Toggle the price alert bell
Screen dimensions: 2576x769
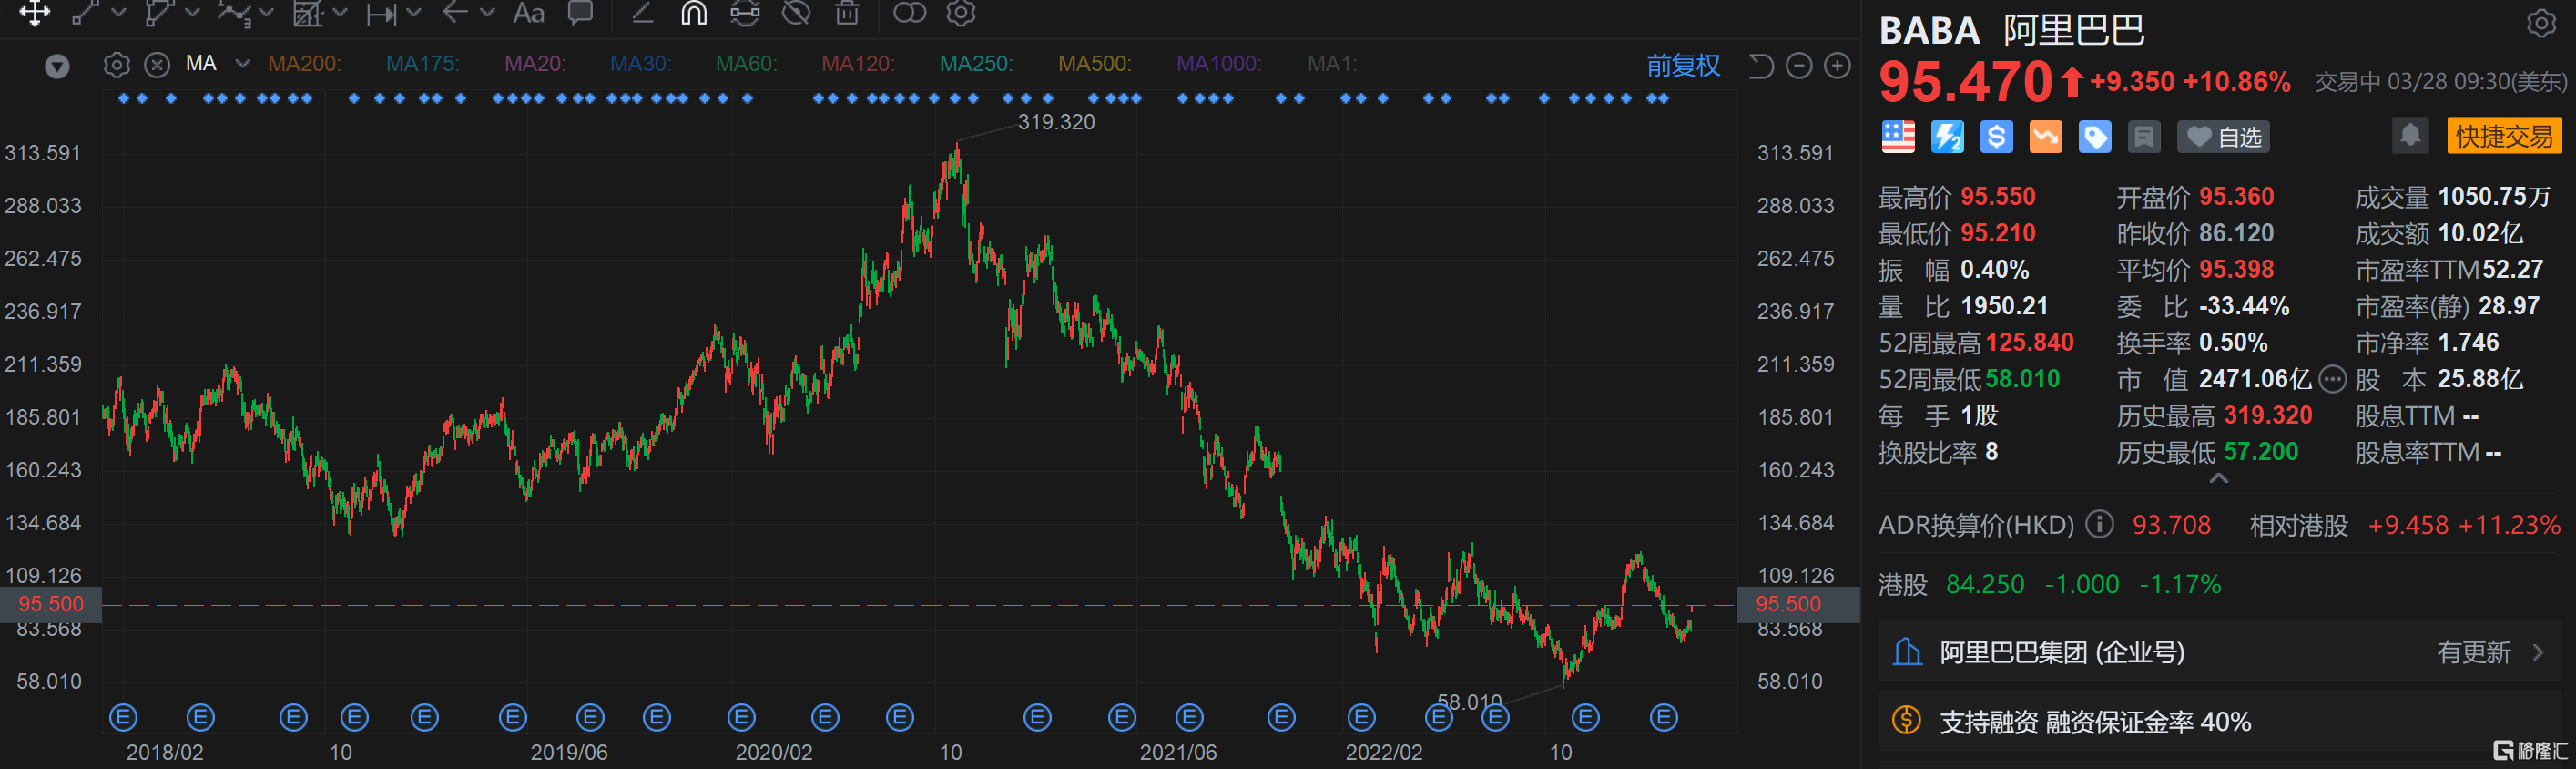pyautogui.click(x=2410, y=135)
